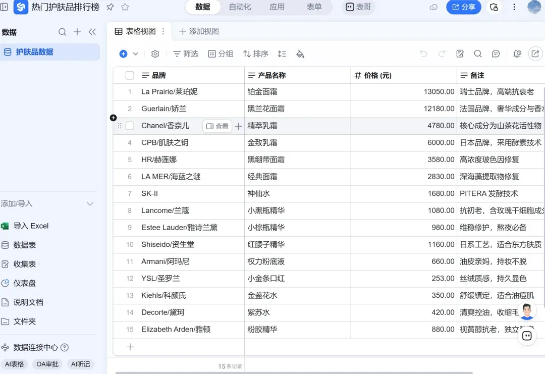Click the redo arrow

pyautogui.click(x=442, y=54)
